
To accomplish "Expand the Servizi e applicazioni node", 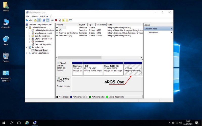I will click(27, 53).
